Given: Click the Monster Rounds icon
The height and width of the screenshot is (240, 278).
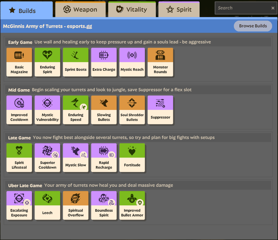Looking at the screenshot, I should pos(160,55).
